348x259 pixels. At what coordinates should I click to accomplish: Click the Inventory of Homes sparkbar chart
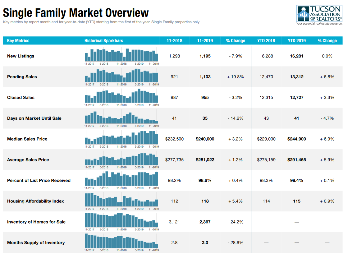121,220
